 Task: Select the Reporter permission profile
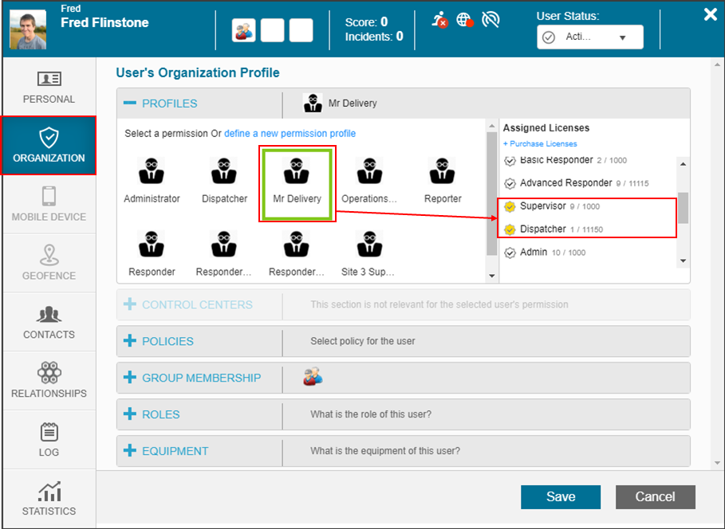443,171
